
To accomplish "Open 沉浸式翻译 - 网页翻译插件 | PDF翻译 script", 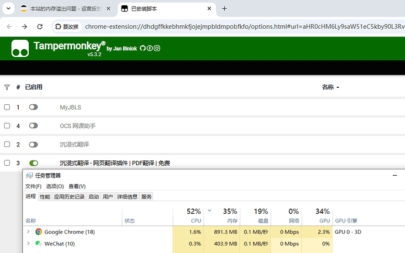I will click(115, 163).
